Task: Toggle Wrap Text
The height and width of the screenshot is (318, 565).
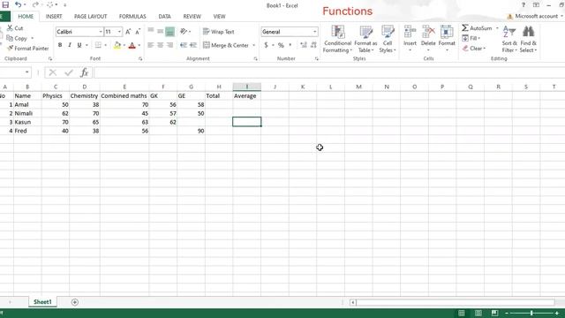Action: [x=219, y=32]
